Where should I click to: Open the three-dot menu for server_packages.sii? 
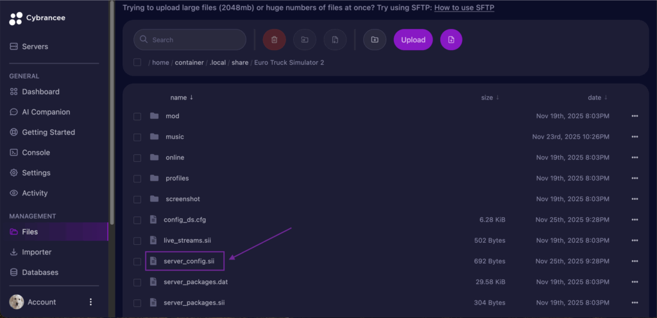[635, 303]
